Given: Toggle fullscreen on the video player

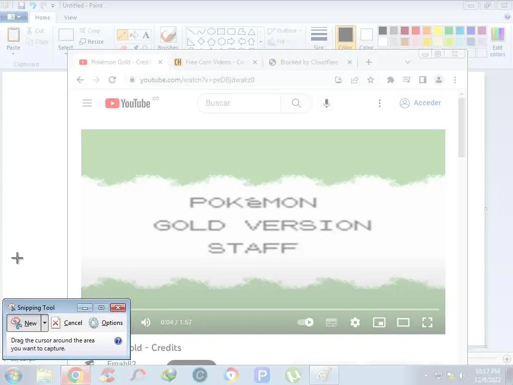Looking at the screenshot, I should (x=427, y=322).
